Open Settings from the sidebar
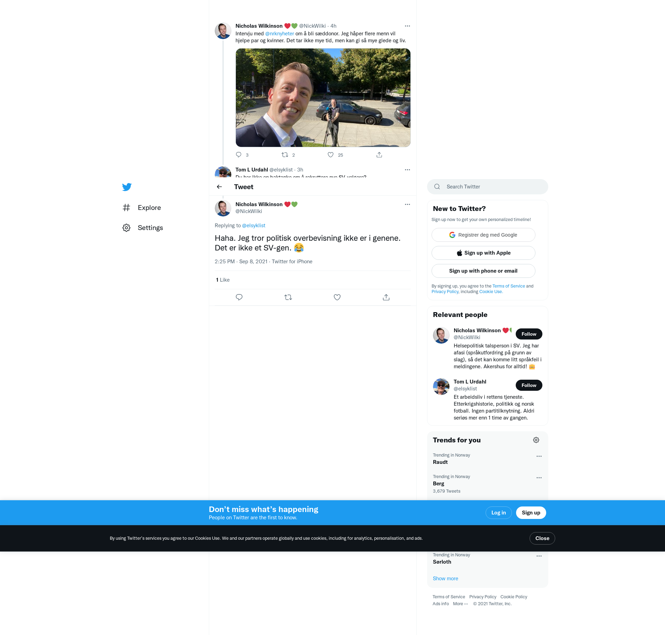The image size is (665, 635). (143, 228)
